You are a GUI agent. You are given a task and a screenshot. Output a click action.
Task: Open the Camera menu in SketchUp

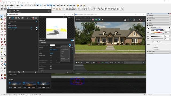(12, 3)
